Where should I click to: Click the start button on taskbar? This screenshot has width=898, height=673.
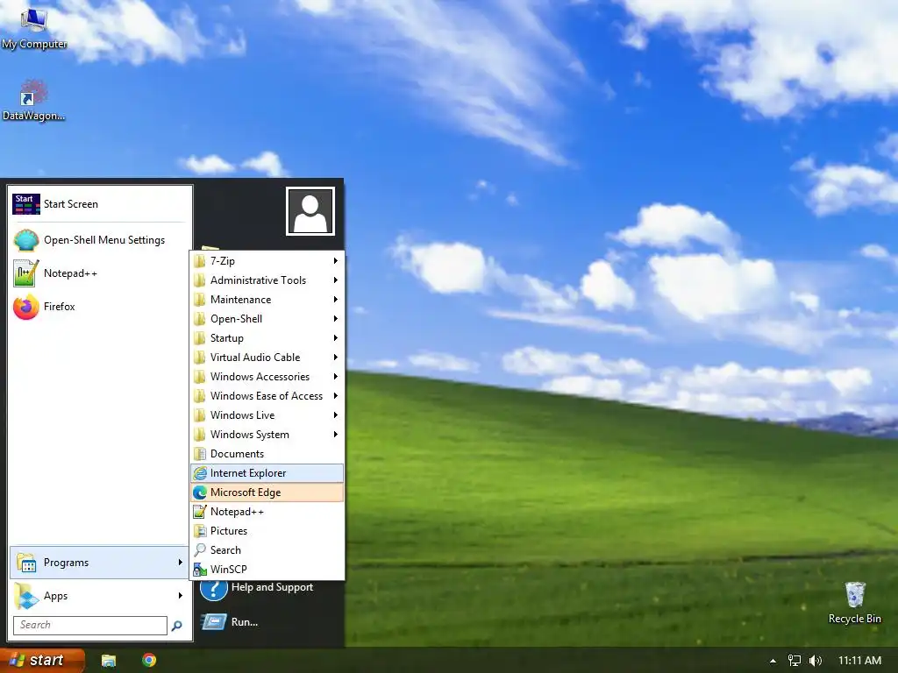click(x=42, y=661)
